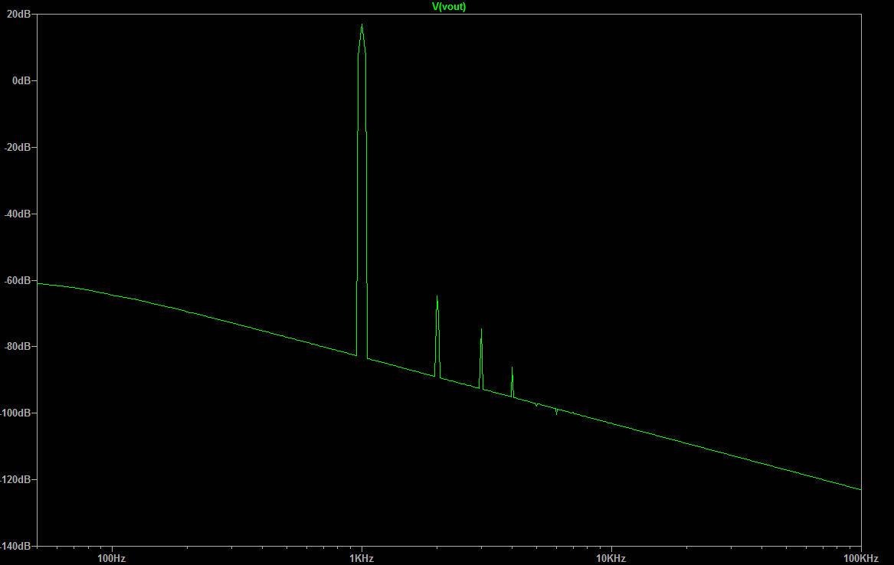Click the 1KHz frequency label
Screen dimensions: 894x565
click(362, 558)
